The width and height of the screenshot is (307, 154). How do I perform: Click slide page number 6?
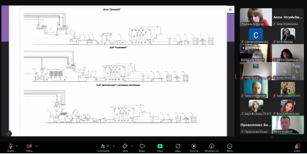pyautogui.click(x=231, y=10)
